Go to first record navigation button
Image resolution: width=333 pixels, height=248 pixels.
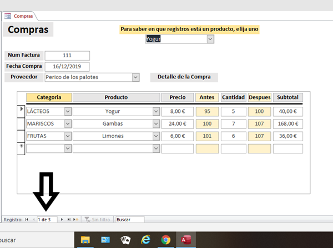(x=27, y=220)
